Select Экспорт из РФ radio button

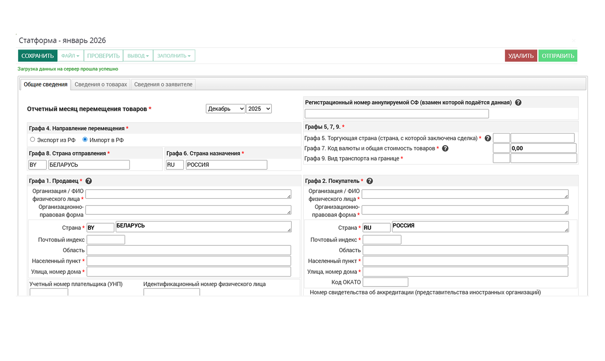point(33,139)
